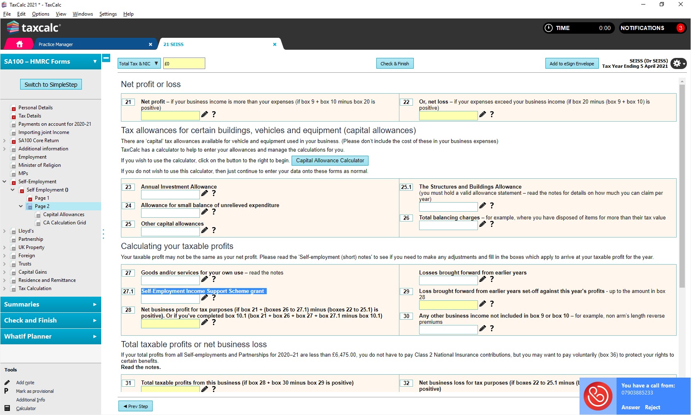The height and width of the screenshot is (415, 691).
Task: Expand the WhatIf Planner panel
Action: 51,337
